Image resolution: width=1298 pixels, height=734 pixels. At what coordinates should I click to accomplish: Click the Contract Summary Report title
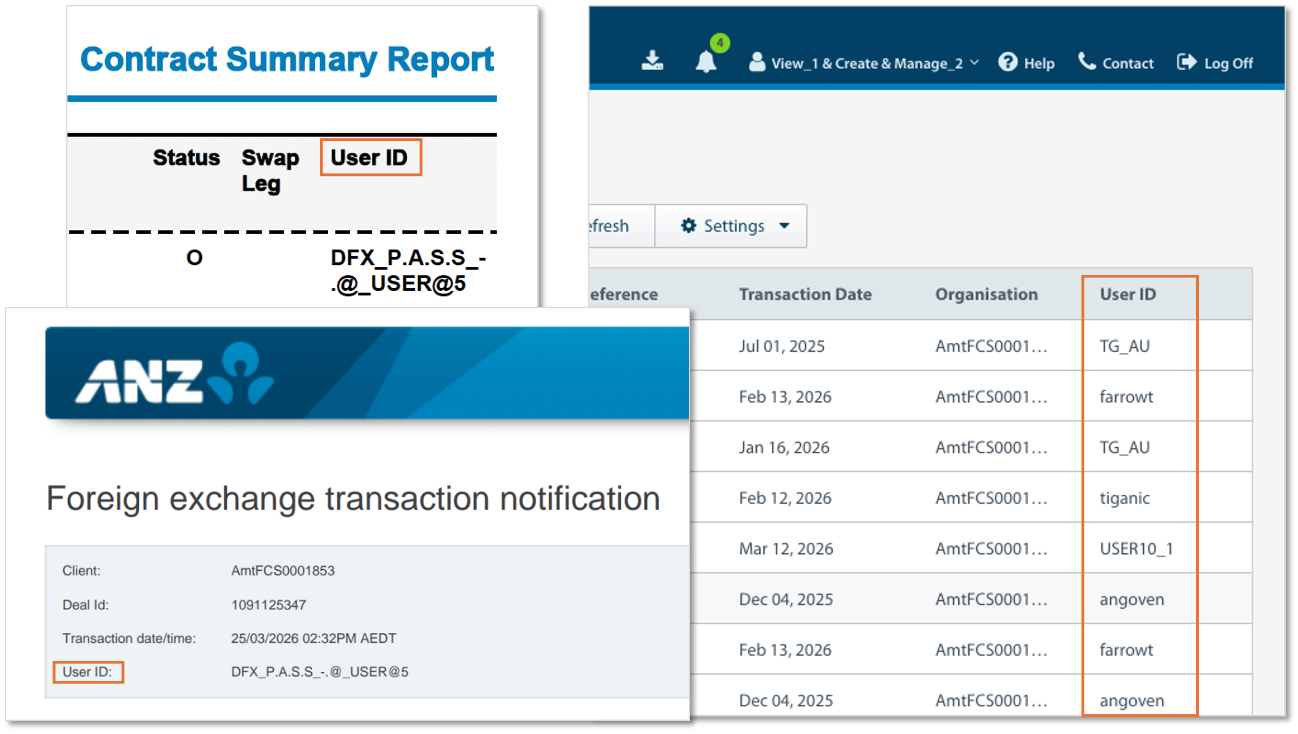tap(287, 59)
